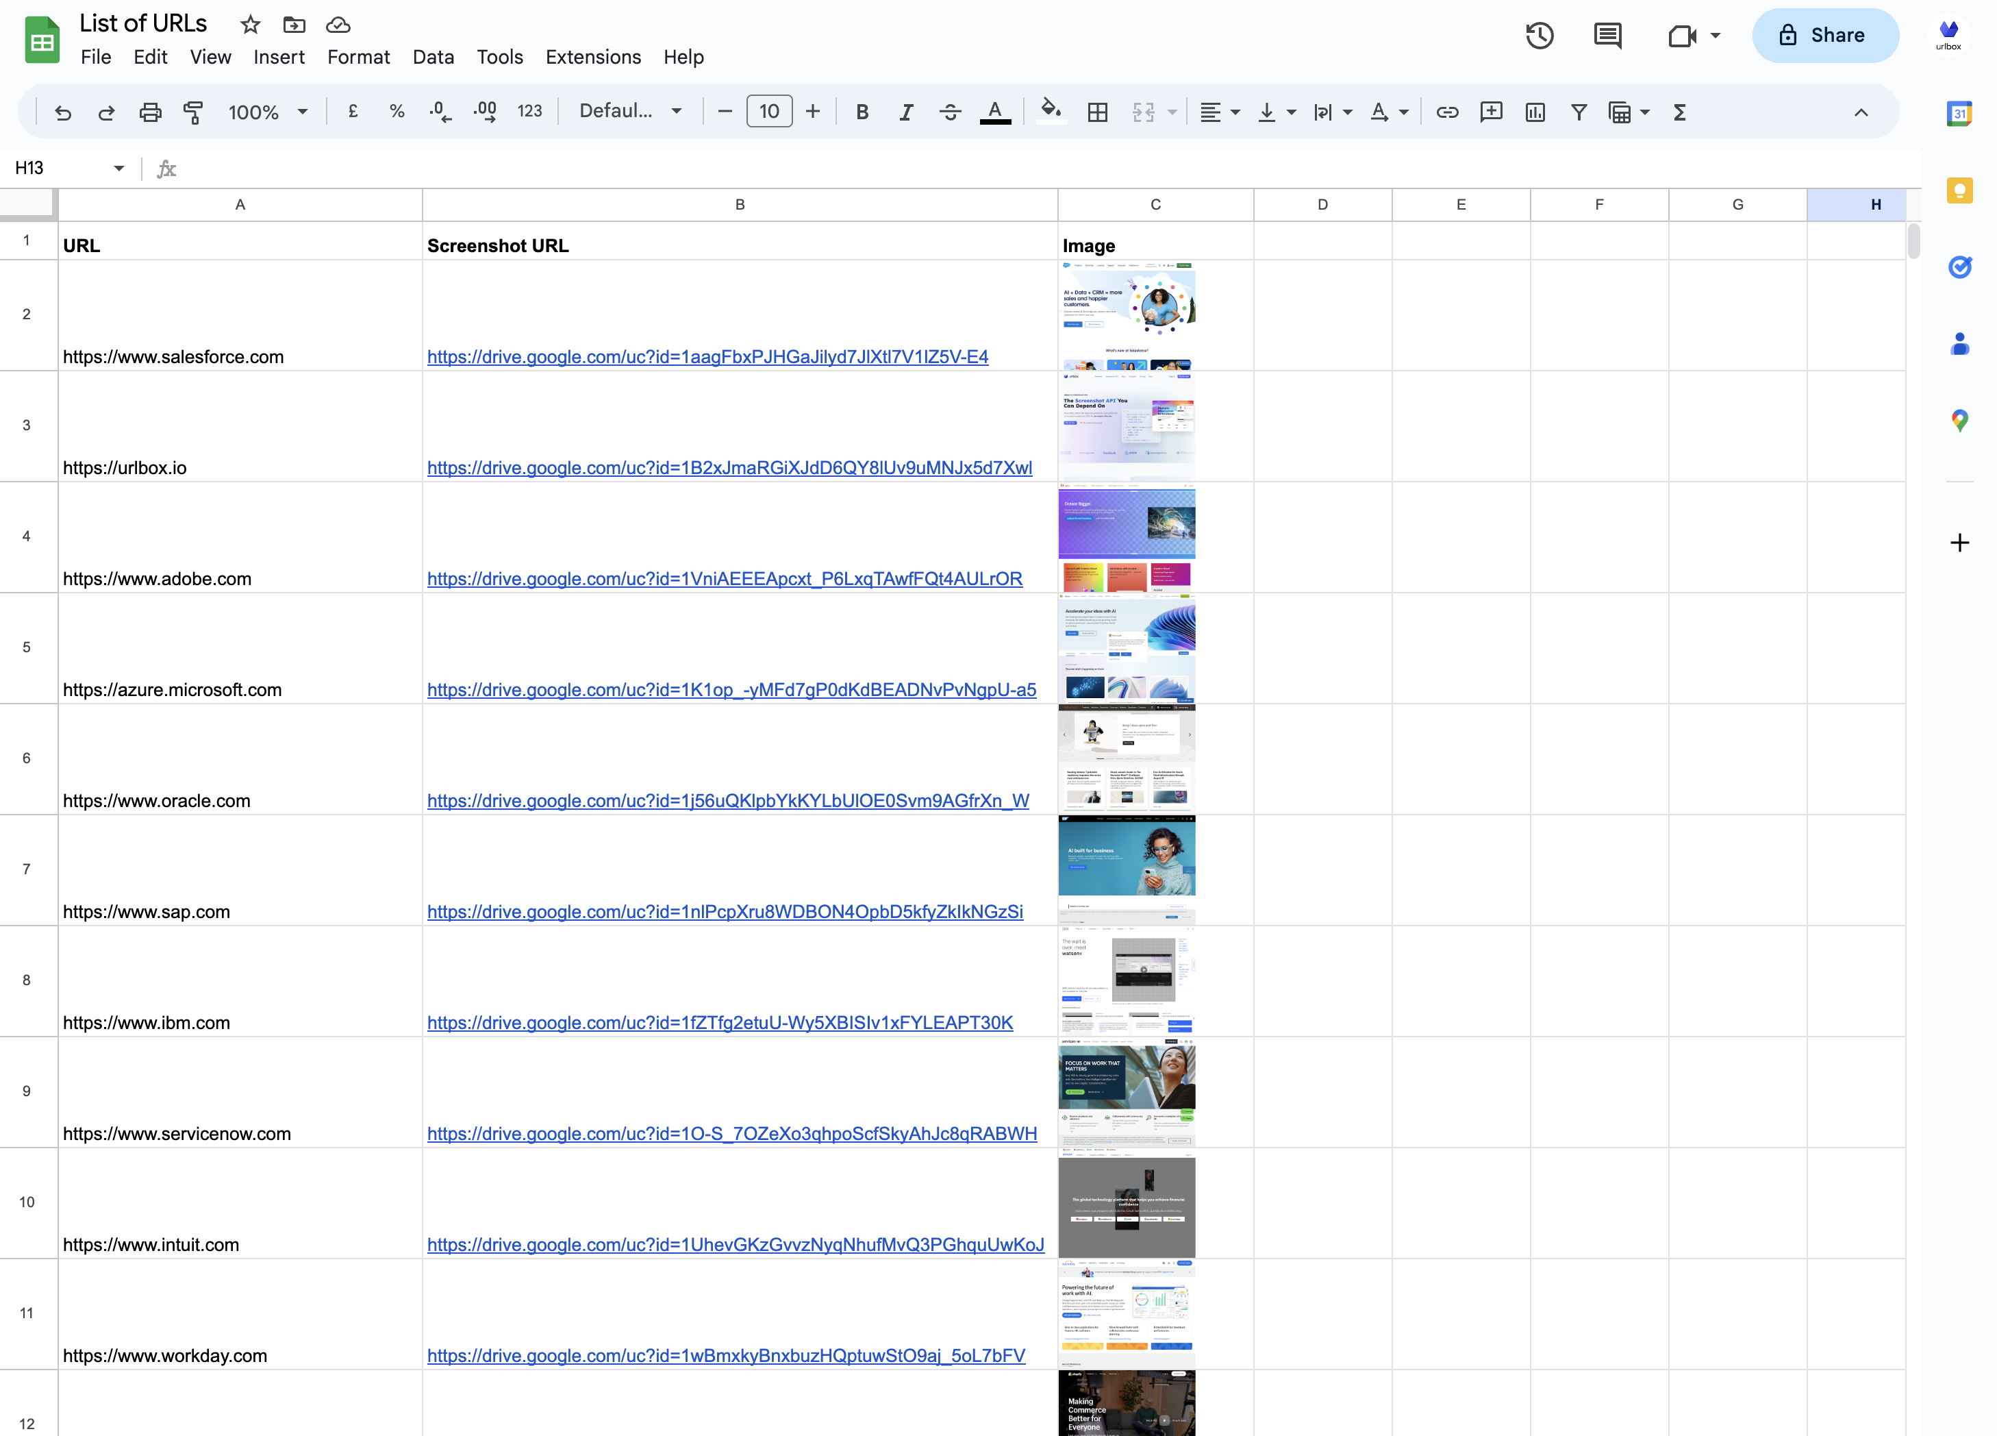Click the print icon in toolbar
This screenshot has height=1436, width=1997.
point(151,112)
